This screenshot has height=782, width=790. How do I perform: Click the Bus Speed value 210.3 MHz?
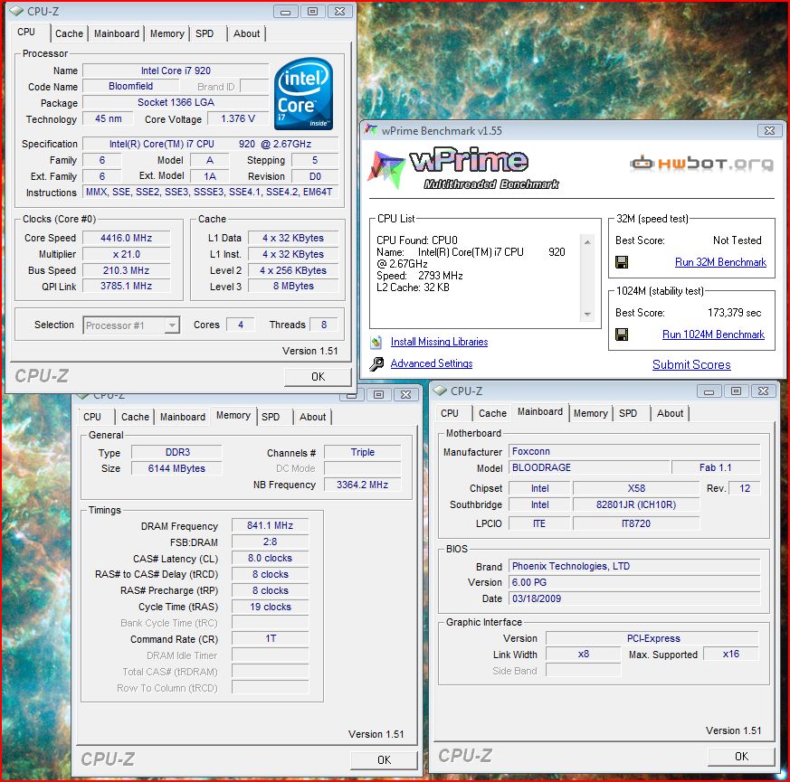point(126,270)
